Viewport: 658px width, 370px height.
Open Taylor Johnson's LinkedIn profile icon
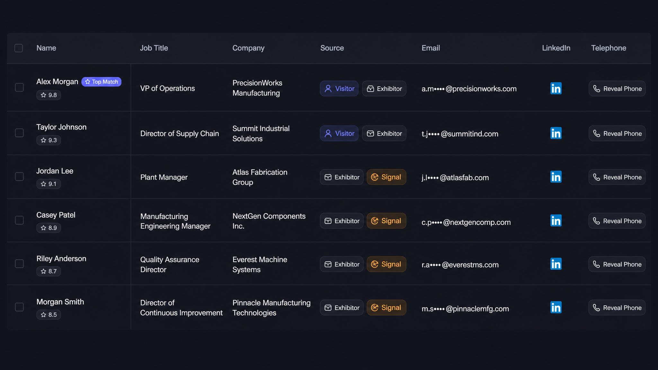click(556, 133)
